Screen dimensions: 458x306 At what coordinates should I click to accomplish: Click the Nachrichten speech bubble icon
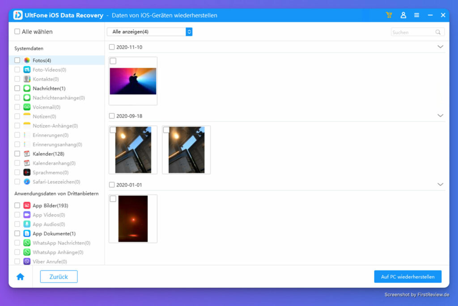tap(27, 88)
